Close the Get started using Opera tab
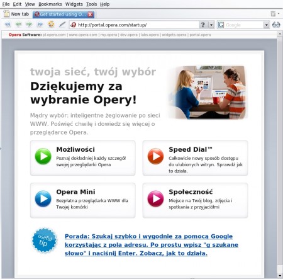283x279 pixels. [90, 14]
